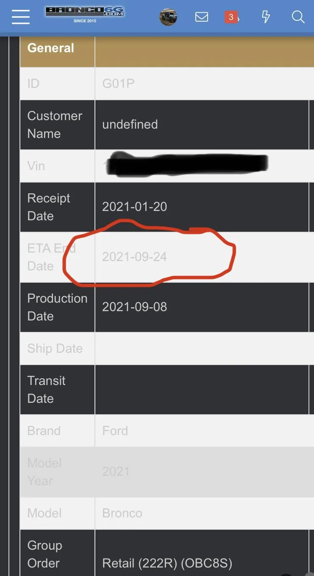
Task: Click the undefined customer name cell
Action: [x=130, y=124]
